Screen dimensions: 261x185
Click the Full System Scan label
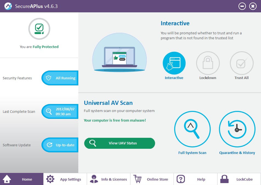pyautogui.click(x=192, y=153)
